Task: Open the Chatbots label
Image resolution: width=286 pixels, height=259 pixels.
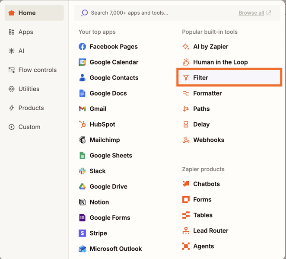Action: pyautogui.click(x=207, y=184)
